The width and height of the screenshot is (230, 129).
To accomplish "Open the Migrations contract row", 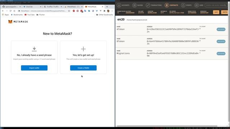I will pyautogui.click(x=172, y=53).
